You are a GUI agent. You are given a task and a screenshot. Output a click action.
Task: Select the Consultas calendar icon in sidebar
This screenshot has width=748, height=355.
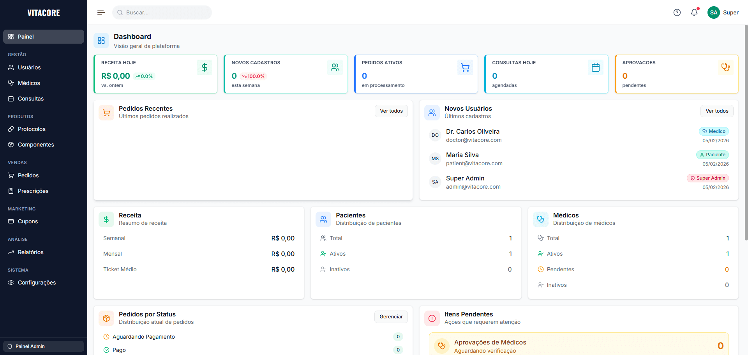[x=11, y=99]
